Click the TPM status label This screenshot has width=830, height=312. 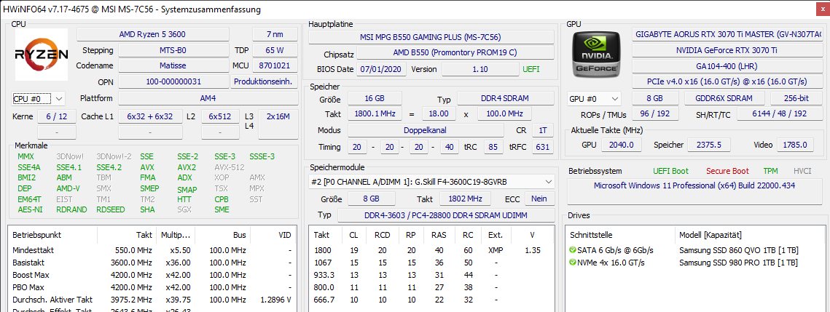[x=770, y=171]
